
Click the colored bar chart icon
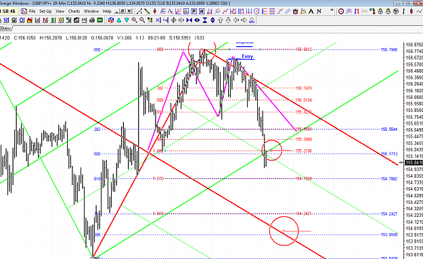pyautogui.click(x=37, y=20)
